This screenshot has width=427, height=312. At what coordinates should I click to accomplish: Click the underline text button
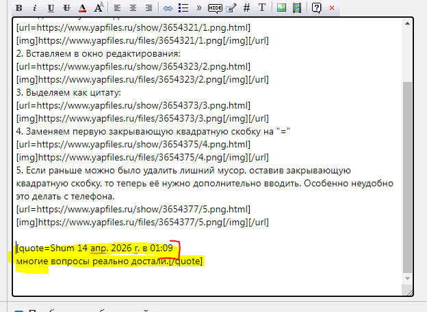pyautogui.click(x=51, y=8)
